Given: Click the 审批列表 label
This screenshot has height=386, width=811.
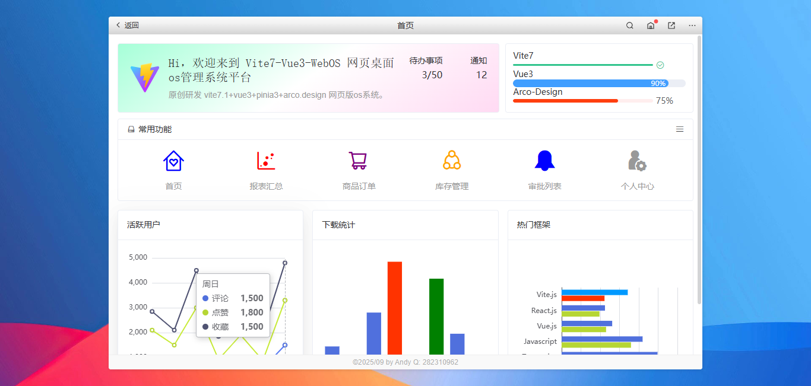Looking at the screenshot, I should coord(544,186).
